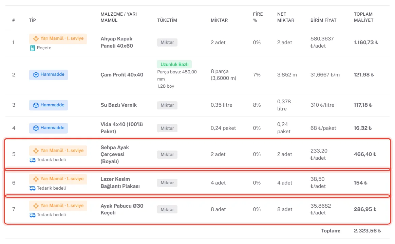Select the Yarı Mamül icon for Lazer Kesim Bağlantı Plakası

(36, 179)
